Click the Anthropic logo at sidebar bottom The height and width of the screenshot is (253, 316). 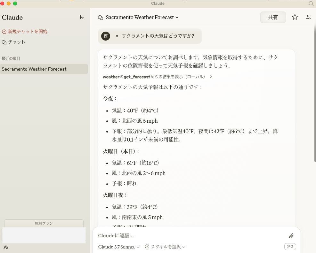[x=6, y=247]
